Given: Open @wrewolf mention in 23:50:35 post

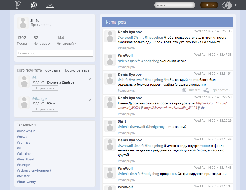Looking at the screenshot, I should pyautogui.click(x=126, y=37).
